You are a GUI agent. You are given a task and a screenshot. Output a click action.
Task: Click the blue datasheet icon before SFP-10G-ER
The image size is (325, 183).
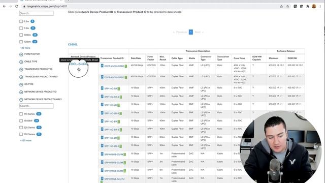102,121
